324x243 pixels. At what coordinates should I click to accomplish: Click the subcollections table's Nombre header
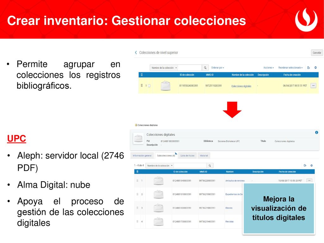(x=230, y=171)
